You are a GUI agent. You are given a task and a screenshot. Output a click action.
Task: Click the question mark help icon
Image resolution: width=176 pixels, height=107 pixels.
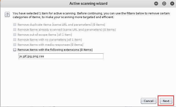point(7,15)
